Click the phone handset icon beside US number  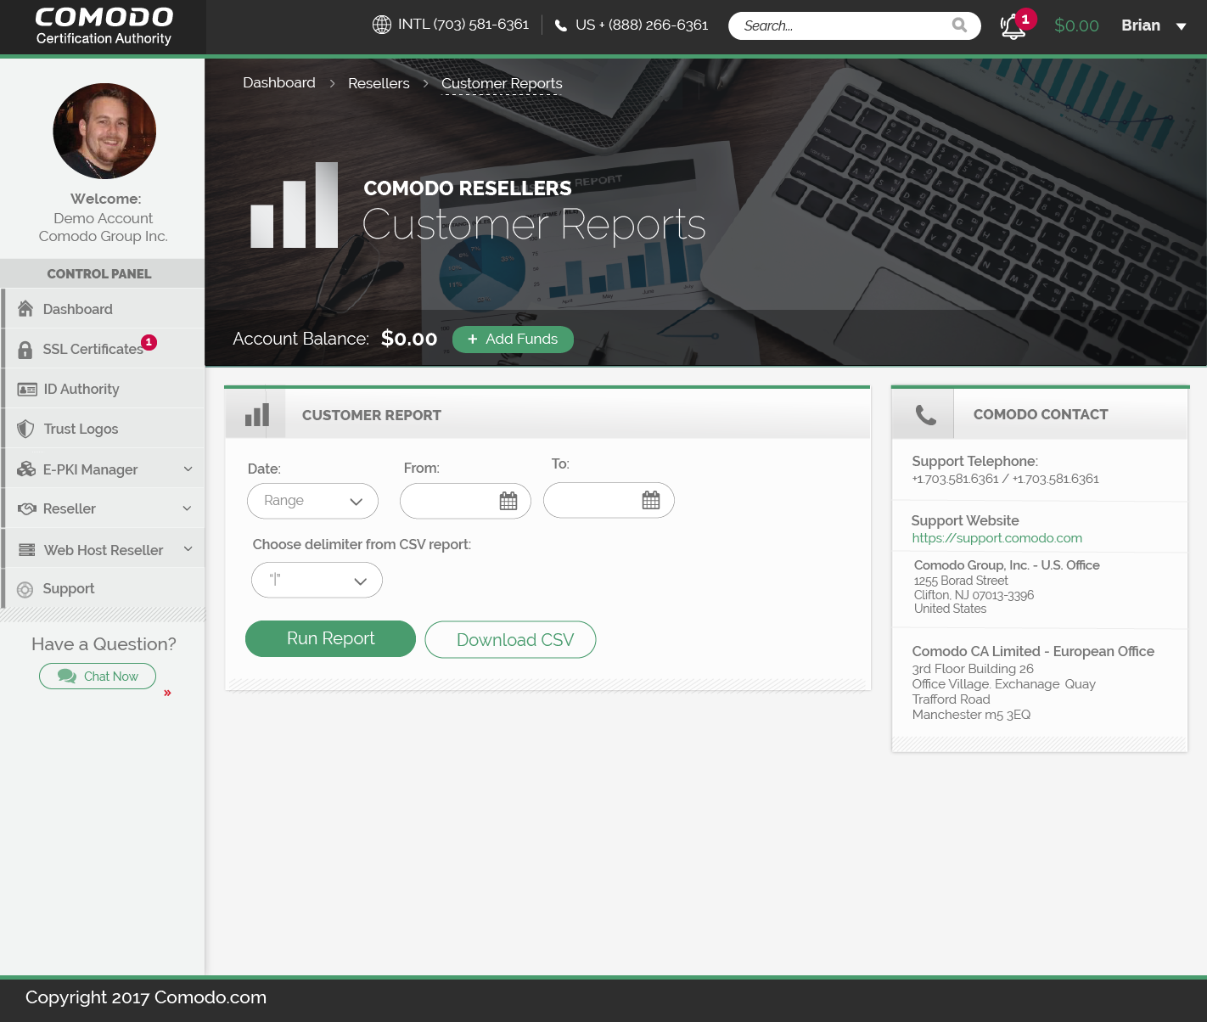561,25
